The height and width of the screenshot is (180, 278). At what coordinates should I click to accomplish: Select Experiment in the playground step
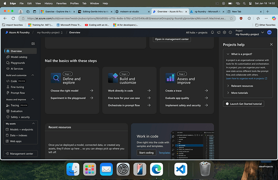point(72,98)
